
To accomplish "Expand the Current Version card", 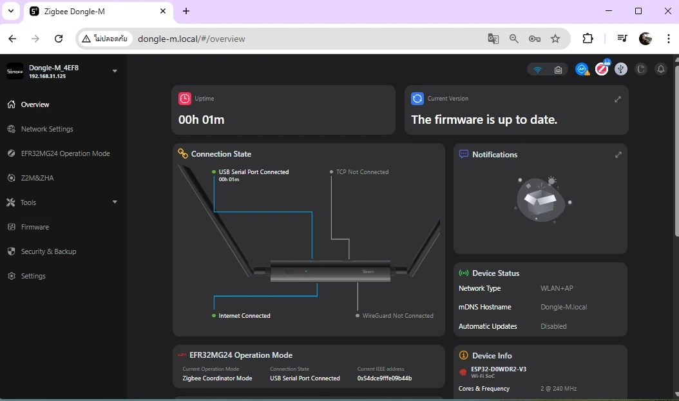I will (x=618, y=99).
